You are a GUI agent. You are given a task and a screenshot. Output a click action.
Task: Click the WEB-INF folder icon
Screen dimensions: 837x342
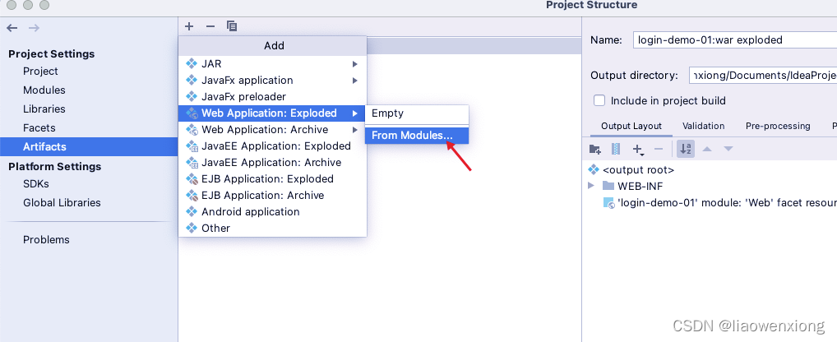pyautogui.click(x=608, y=186)
